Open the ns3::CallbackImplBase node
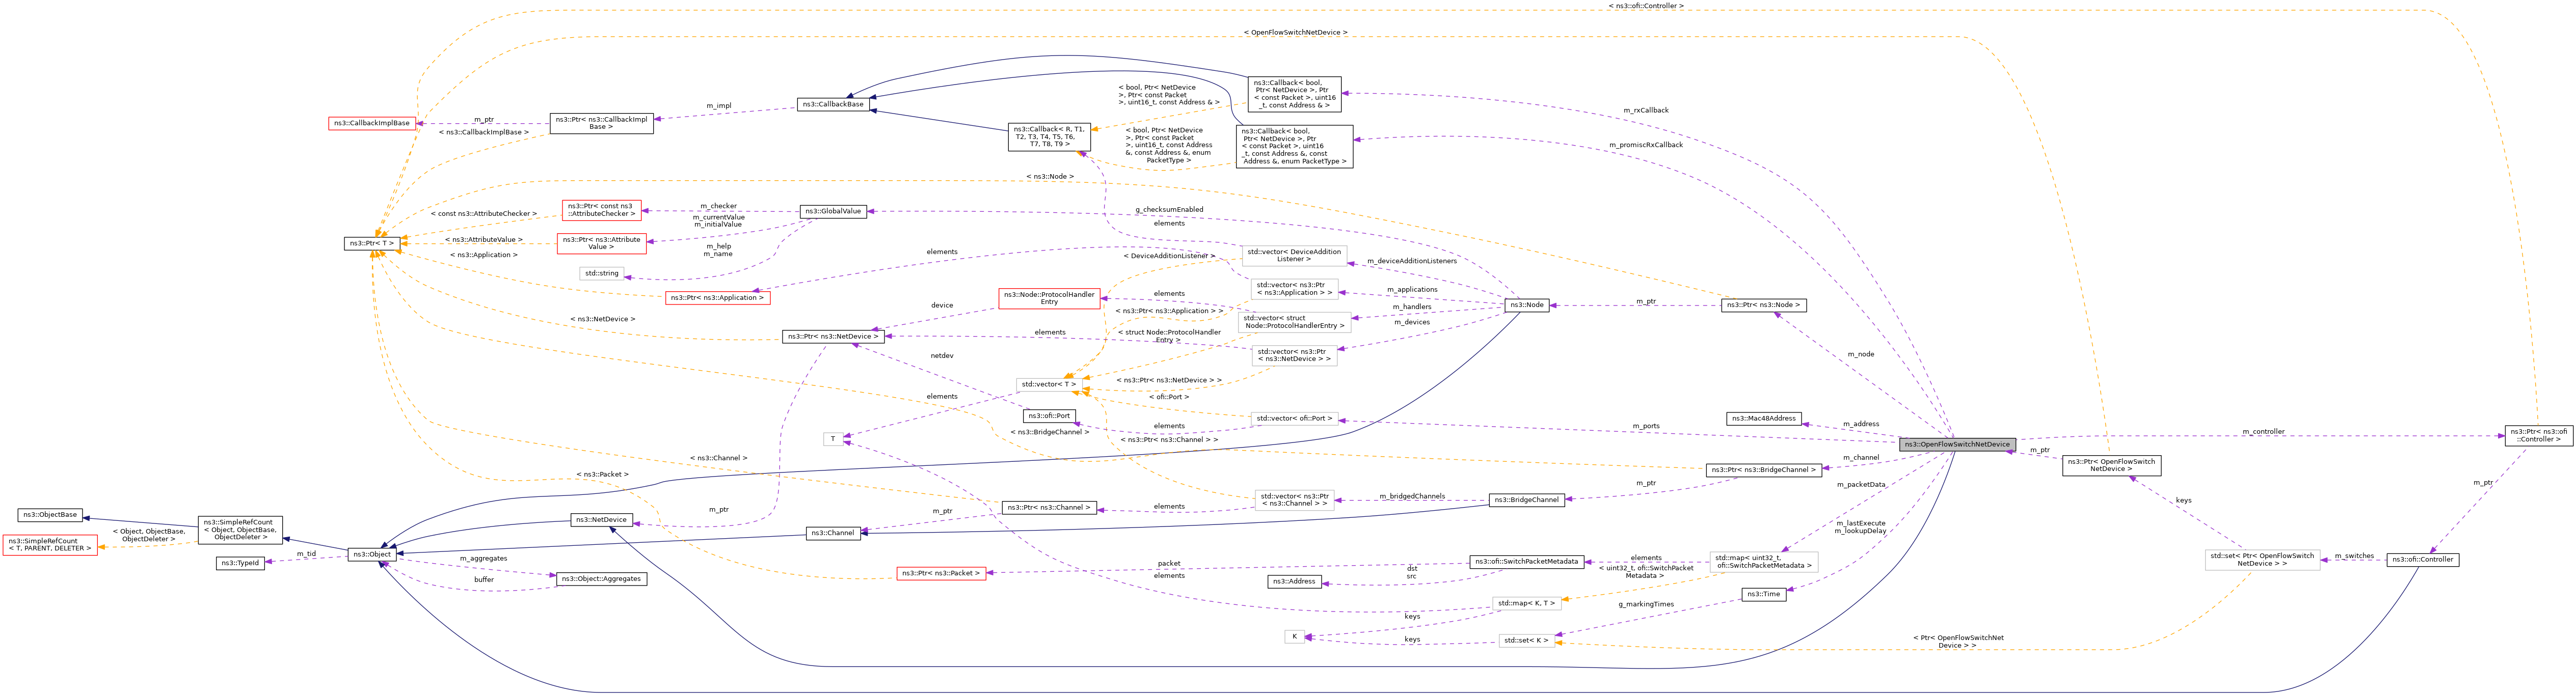2576x695 pixels. (371, 123)
